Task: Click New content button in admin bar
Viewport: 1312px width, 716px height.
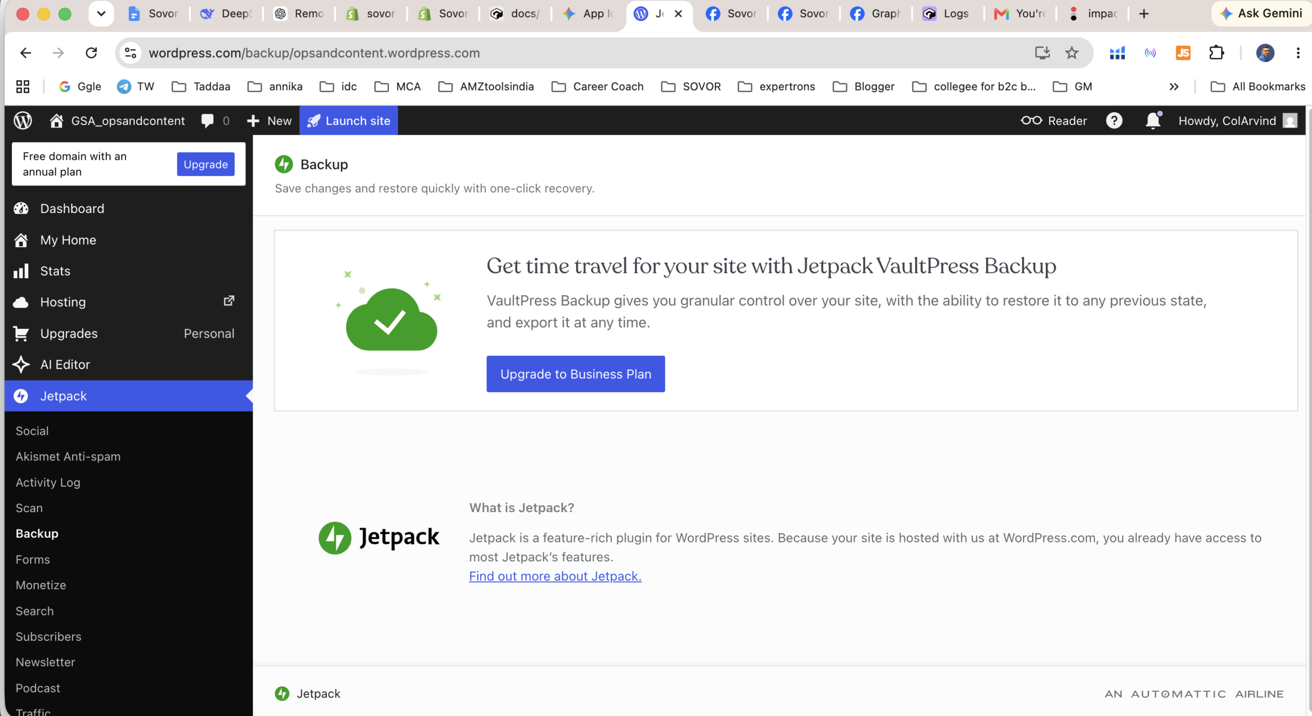Action: (269, 121)
